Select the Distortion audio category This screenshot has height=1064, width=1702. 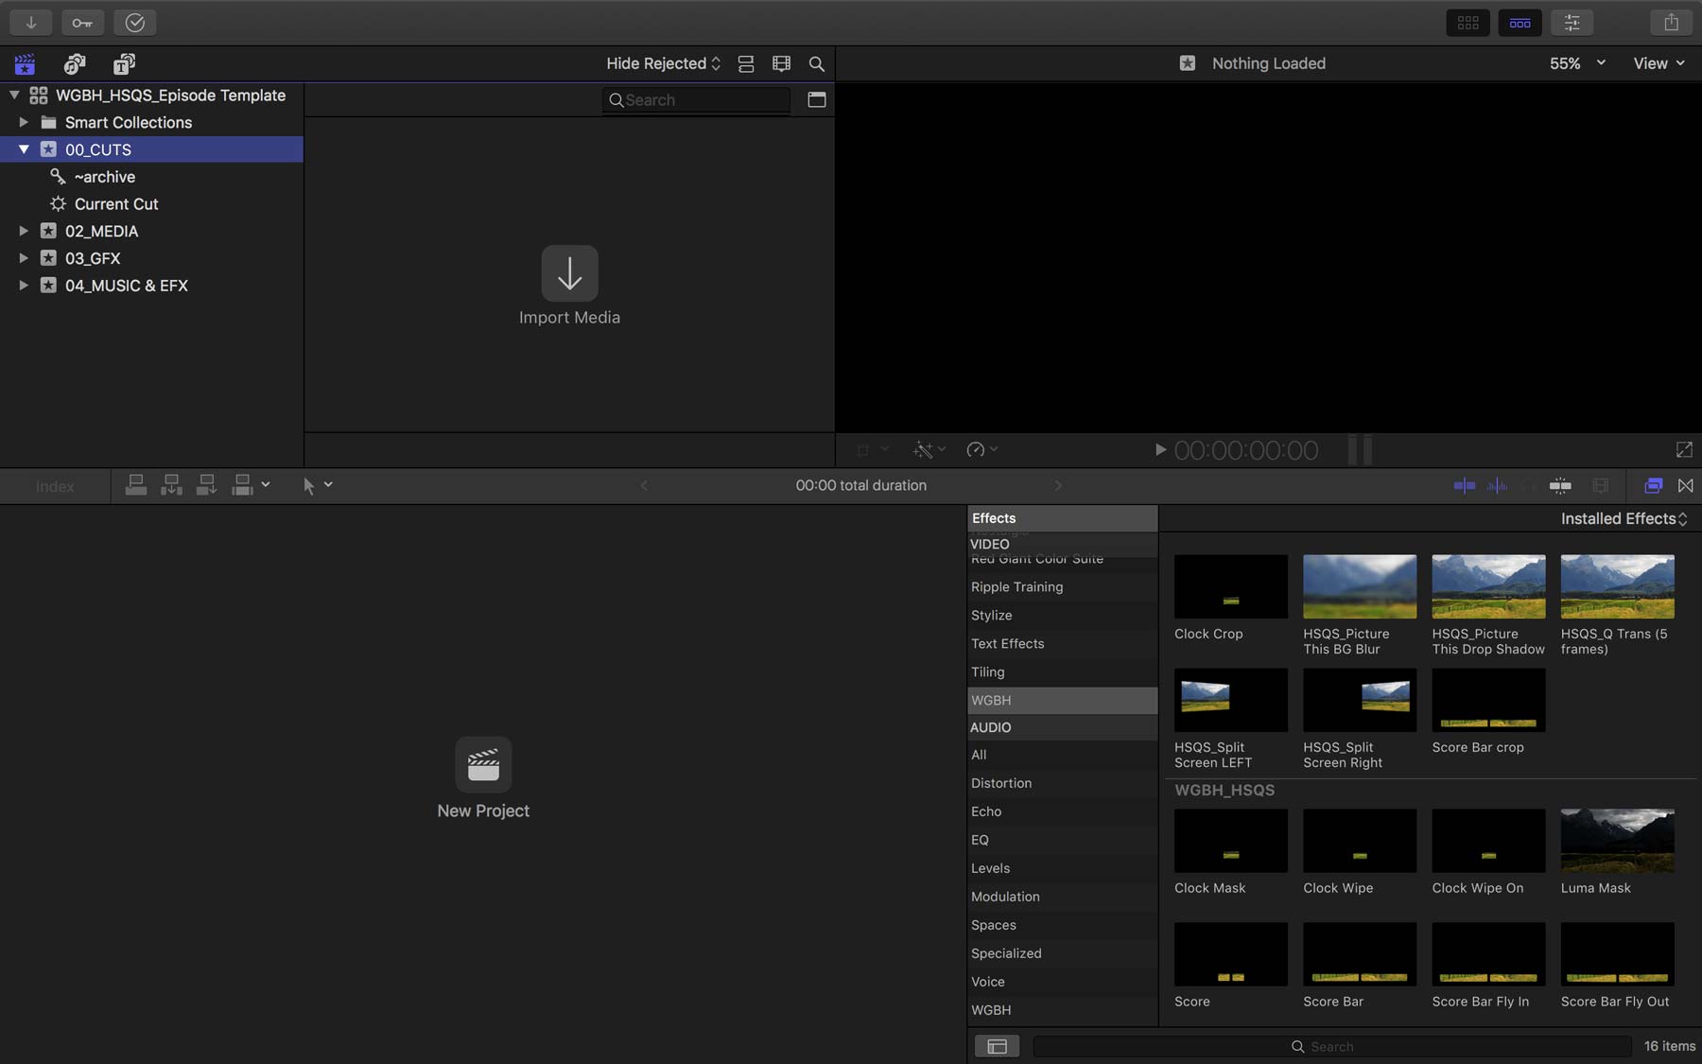1062,783
